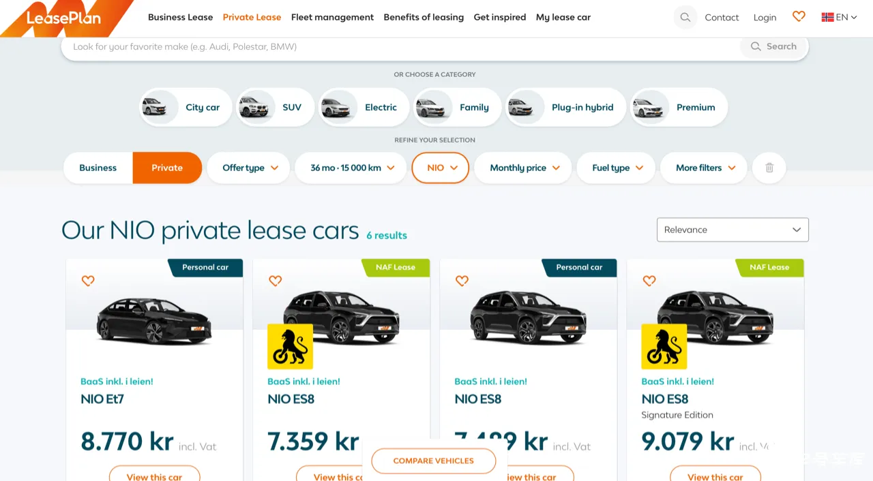Go to Benefits of leasing menu
This screenshot has height=481, width=873.
tap(424, 17)
